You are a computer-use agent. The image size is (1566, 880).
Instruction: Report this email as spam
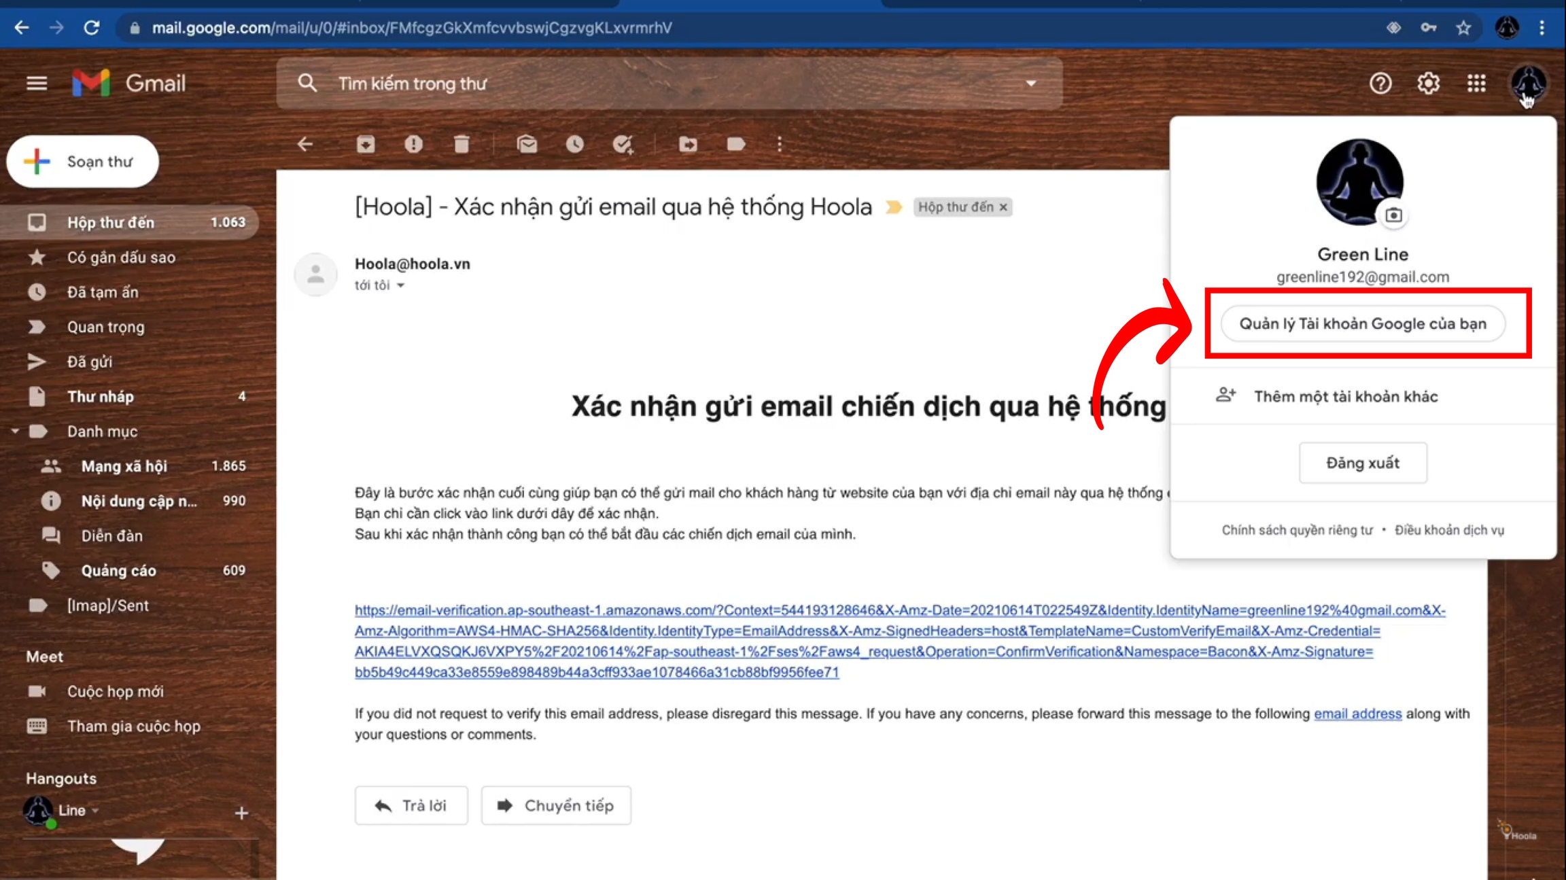pyautogui.click(x=413, y=144)
